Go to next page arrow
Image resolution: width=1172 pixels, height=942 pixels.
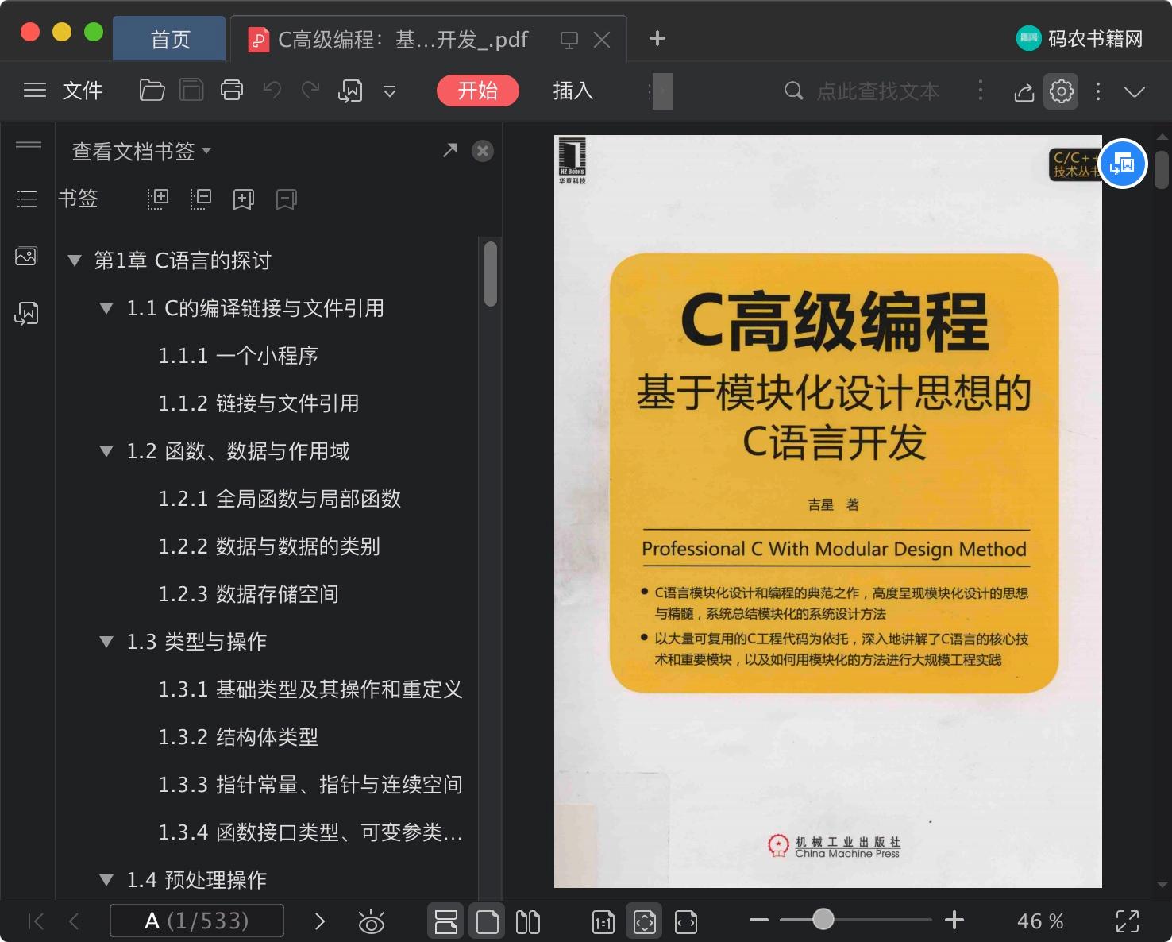click(320, 921)
